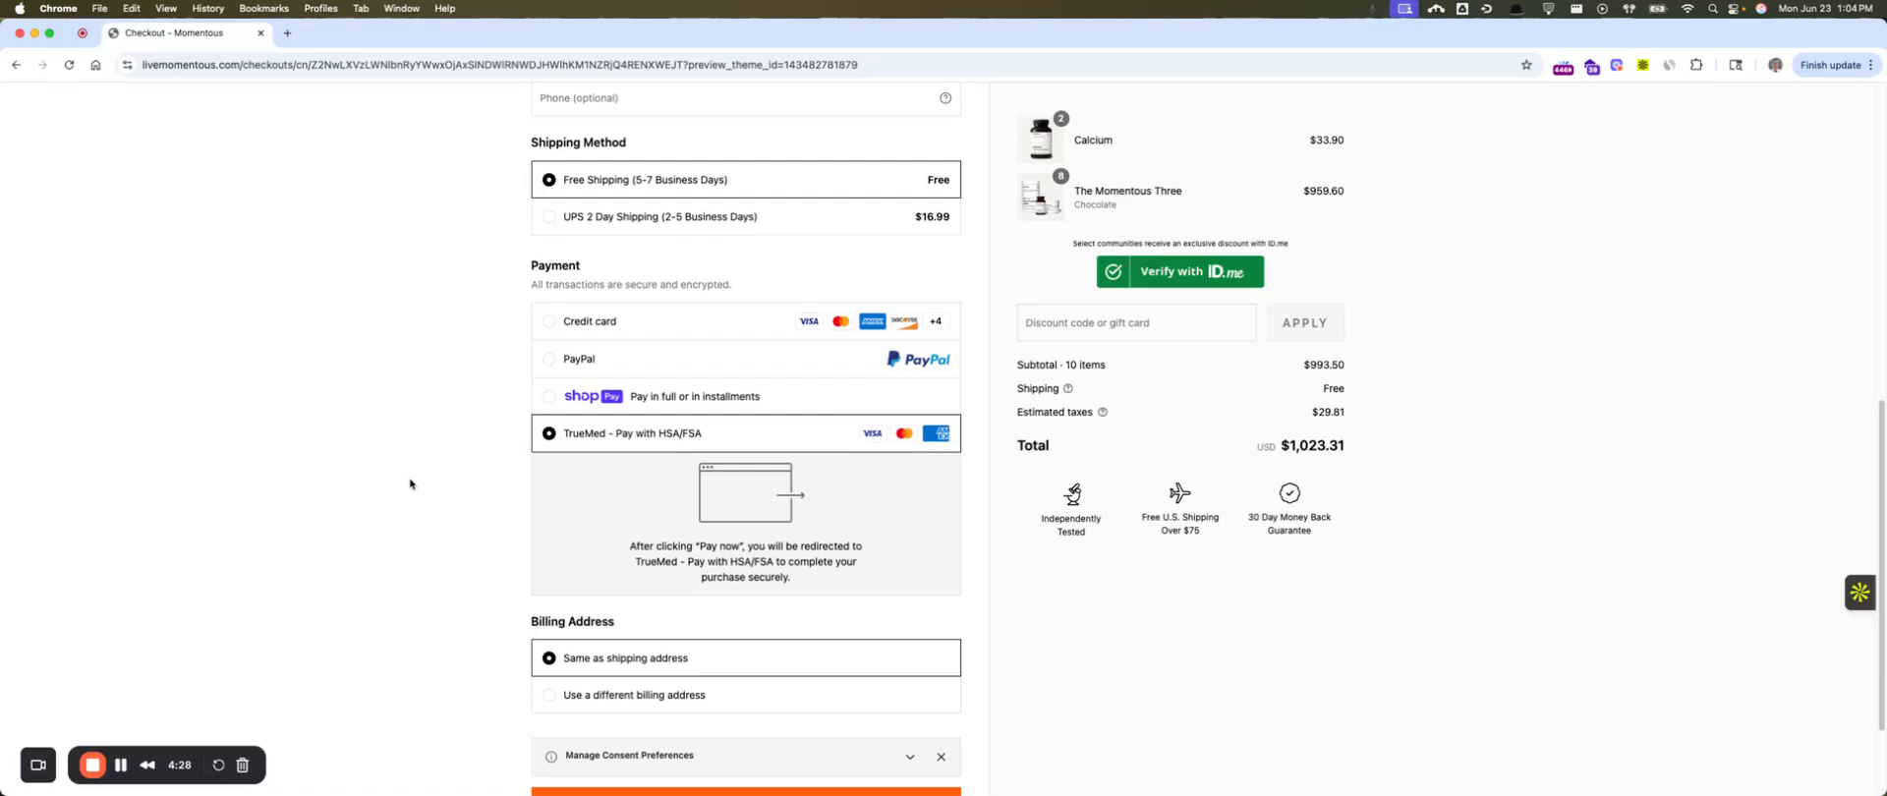Screen dimensions: 1887x796
Task: Choose Shop Pay installments option
Action: click(x=746, y=396)
